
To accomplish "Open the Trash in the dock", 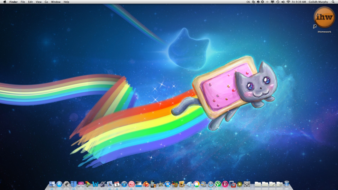I will point(287,184).
